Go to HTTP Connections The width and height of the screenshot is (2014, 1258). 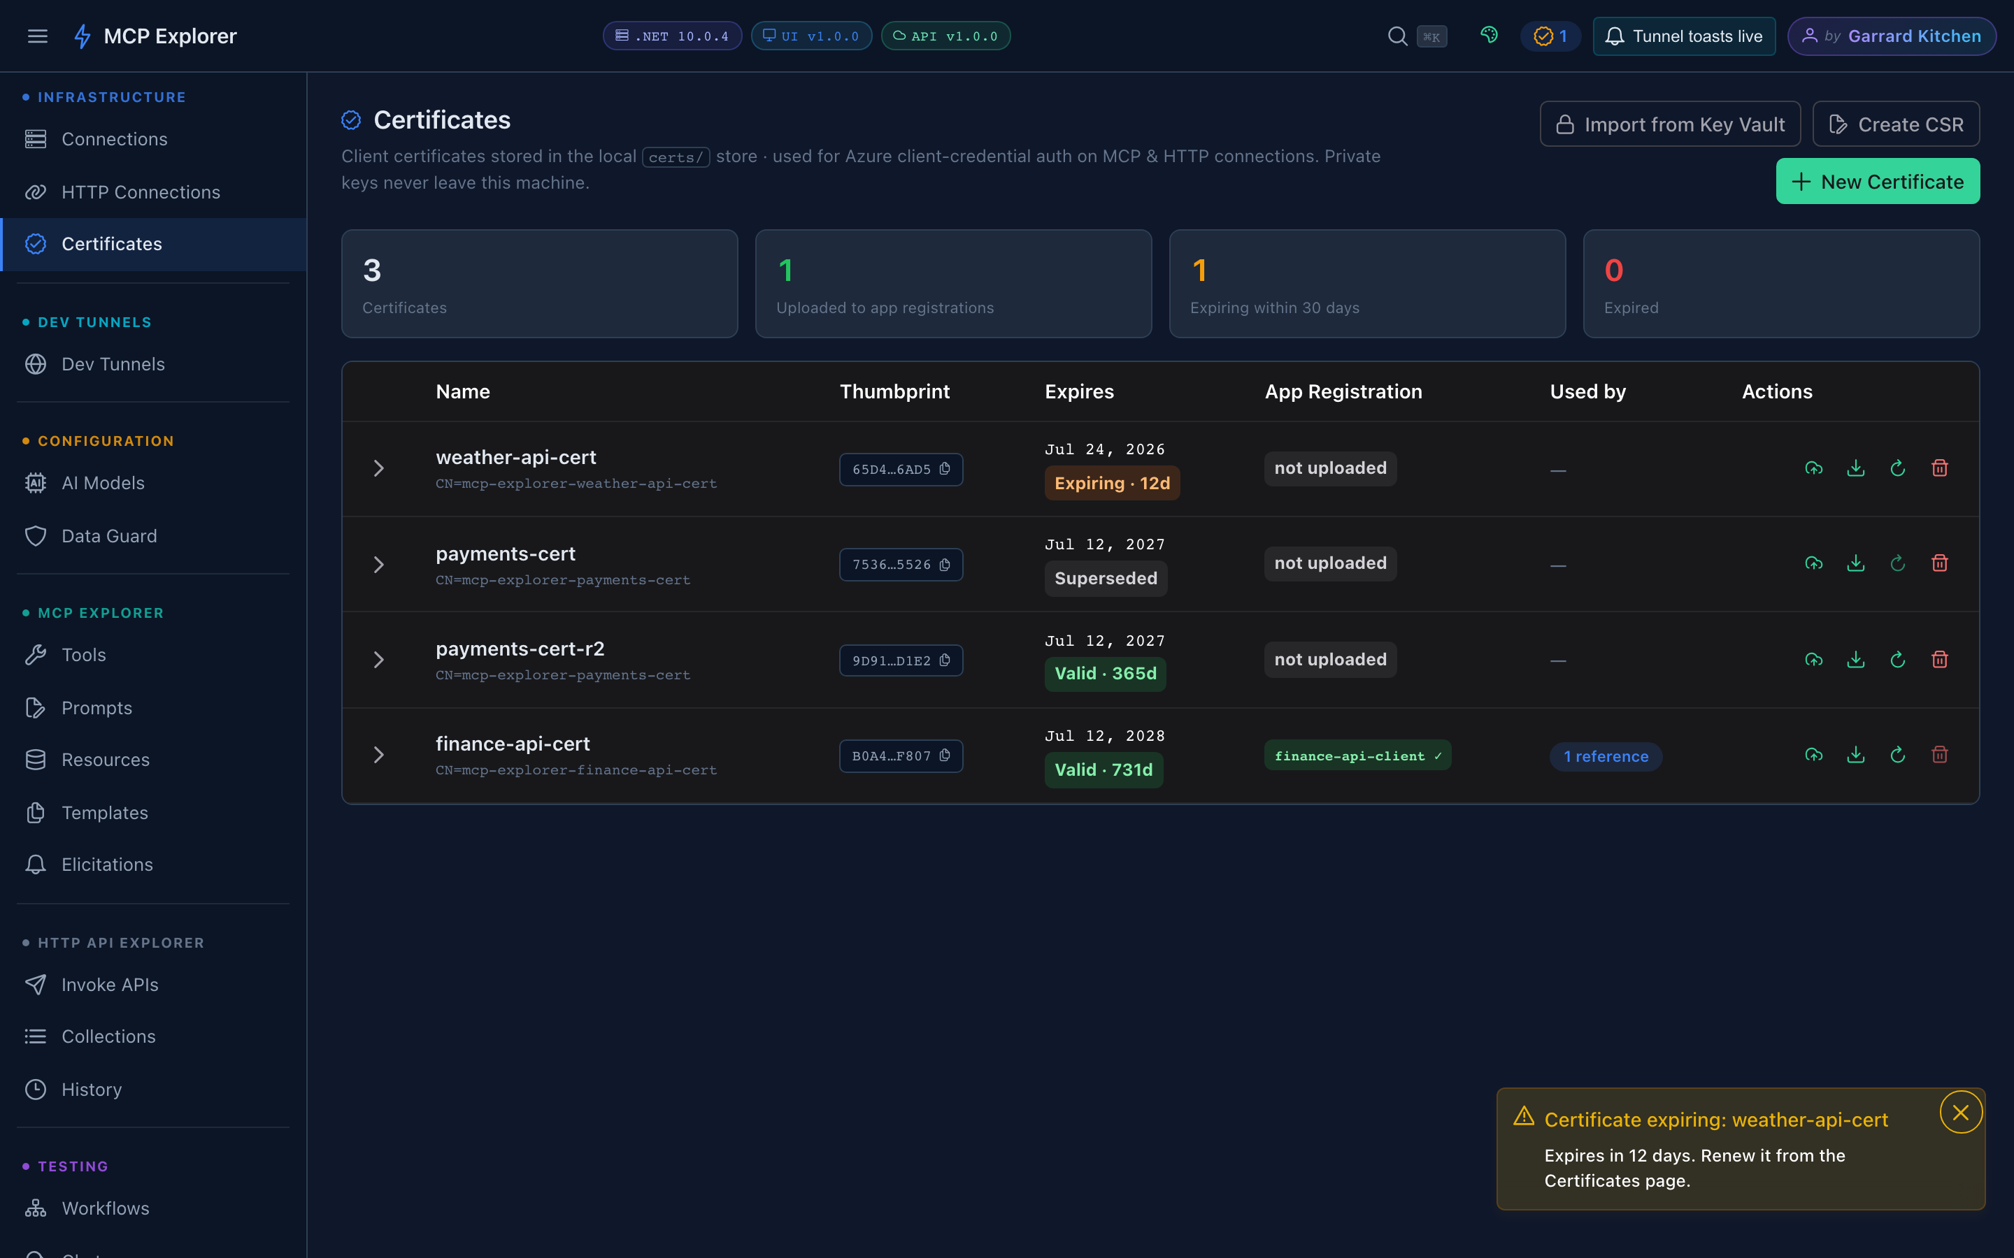154,192
